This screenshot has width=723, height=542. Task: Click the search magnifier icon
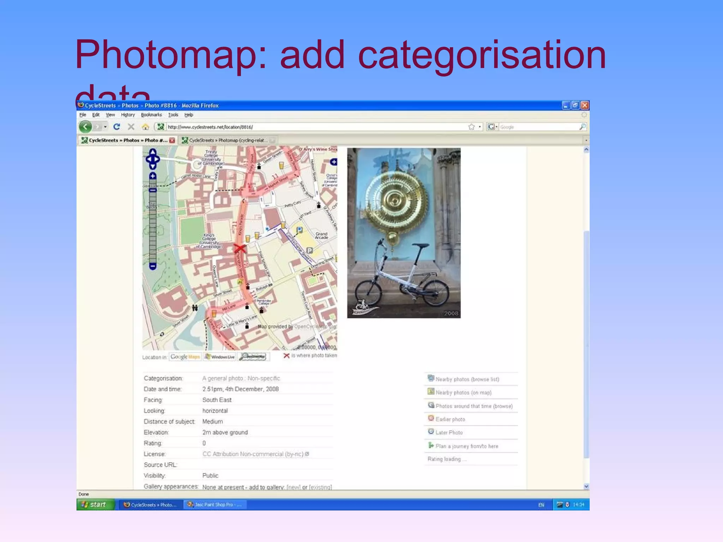click(x=582, y=127)
